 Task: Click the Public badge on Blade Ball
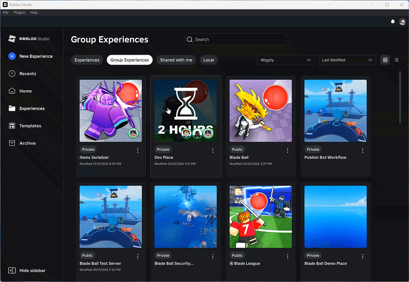tap(237, 150)
